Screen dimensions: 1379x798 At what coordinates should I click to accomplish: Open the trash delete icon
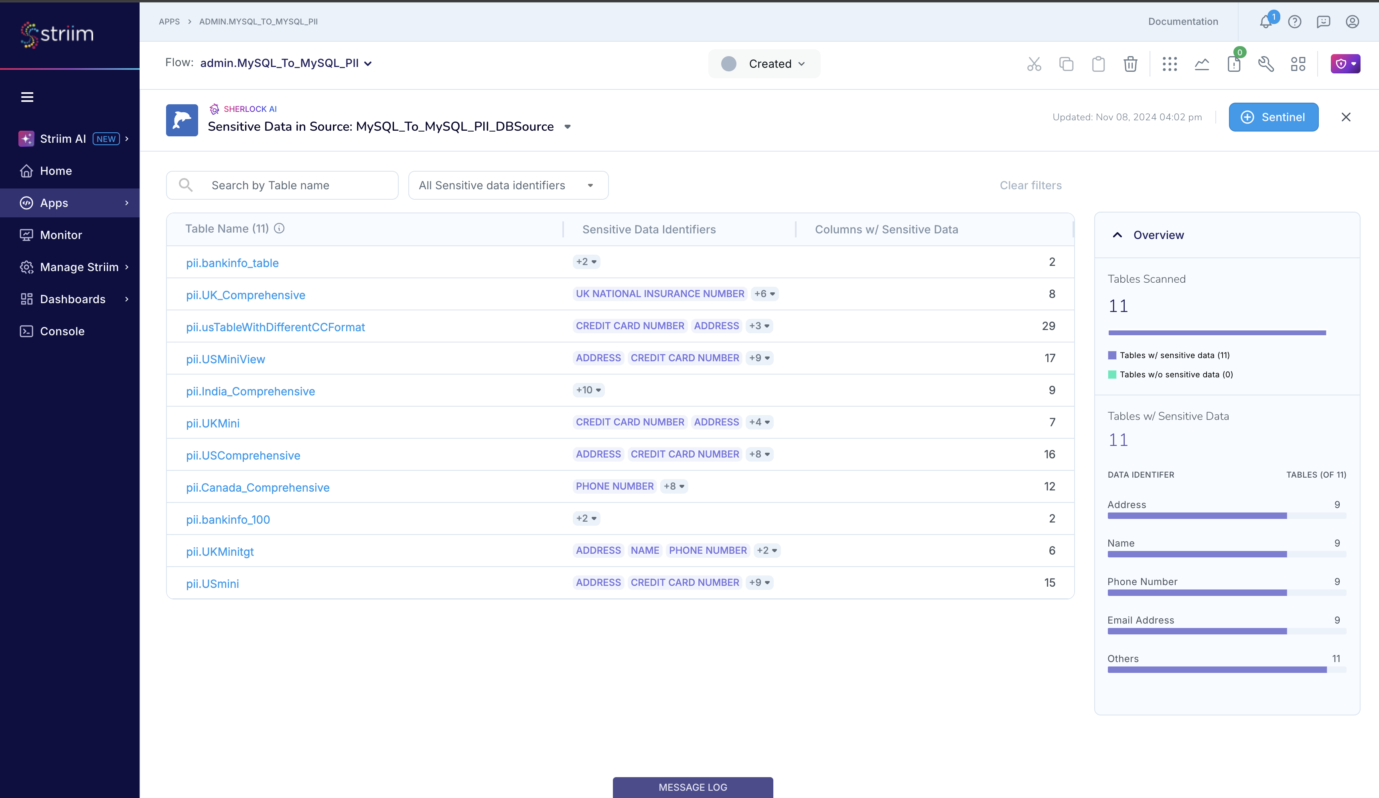1131,63
